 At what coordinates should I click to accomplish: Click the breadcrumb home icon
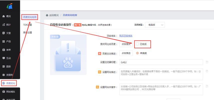47,15
